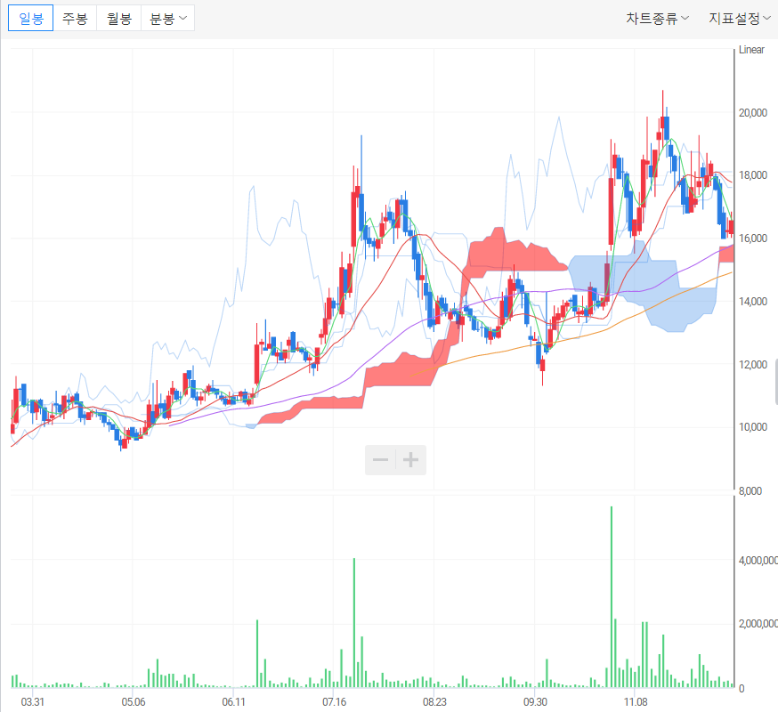Click the 07.16 date label
This screenshot has width=778, height=712.
point(334,701)
